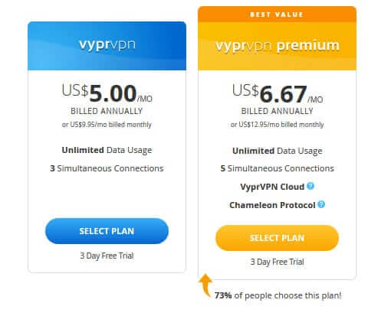This screenshot has width=391, height=316.
Task: Click 3 Day Free Trial under premium plan
Action: coord(278,262)
